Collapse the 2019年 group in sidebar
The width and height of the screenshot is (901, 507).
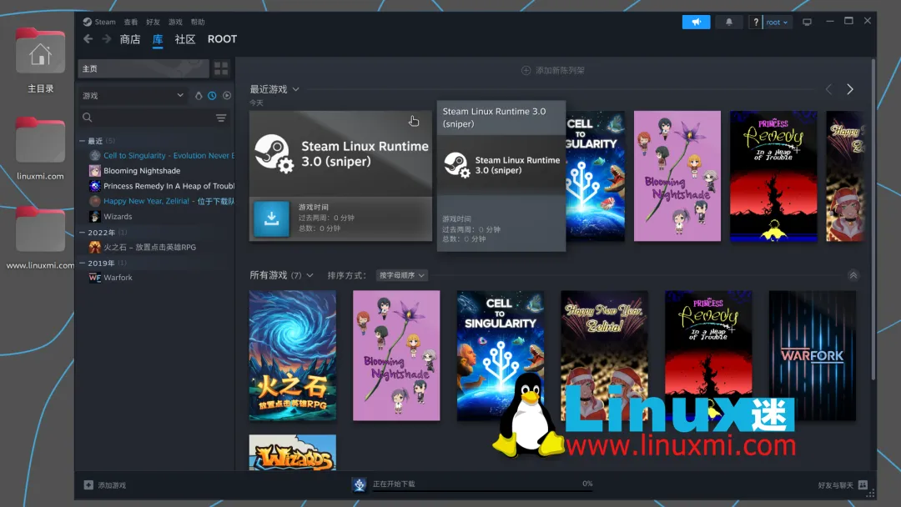pyautogui.click(x=82, y=263)
